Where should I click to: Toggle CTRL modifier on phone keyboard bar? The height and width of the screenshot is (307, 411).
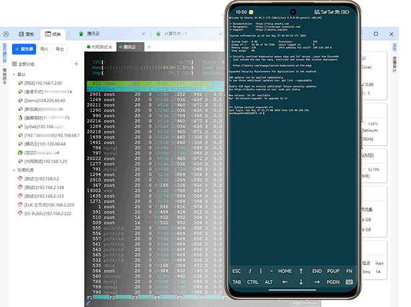click(253, 282)
